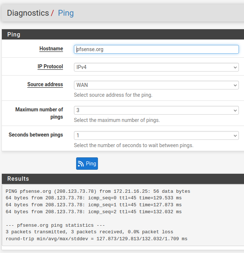
Task: Focus the Hostname input field
Action: tap(156, 49)
